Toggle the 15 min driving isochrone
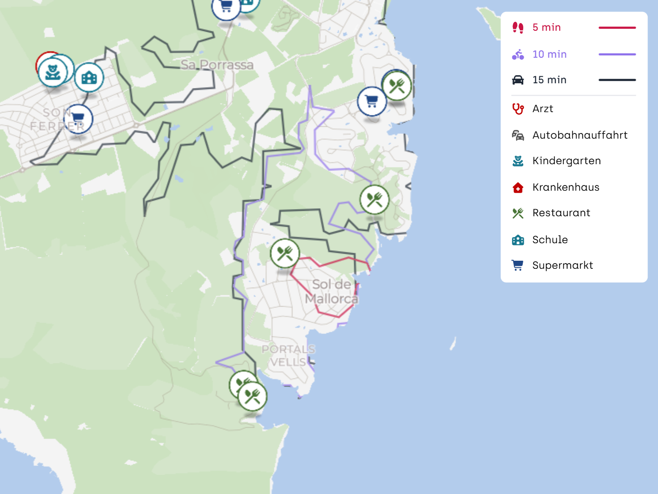The image size is (658, 494). coord(574,80)
